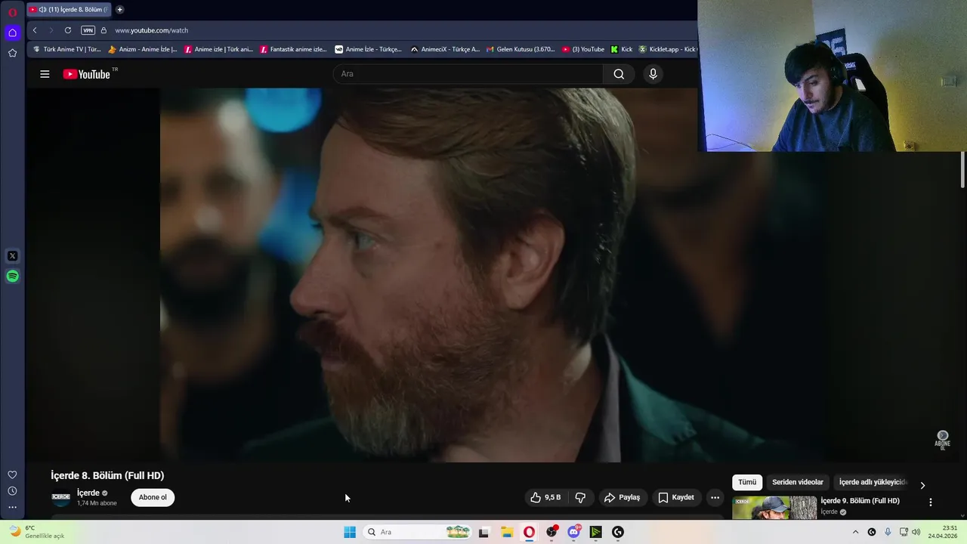View site info lock icon

(x=103, y=30)
